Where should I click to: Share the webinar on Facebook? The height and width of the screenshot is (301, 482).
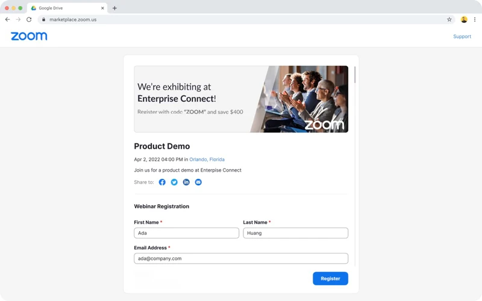(x=162, y=182)
